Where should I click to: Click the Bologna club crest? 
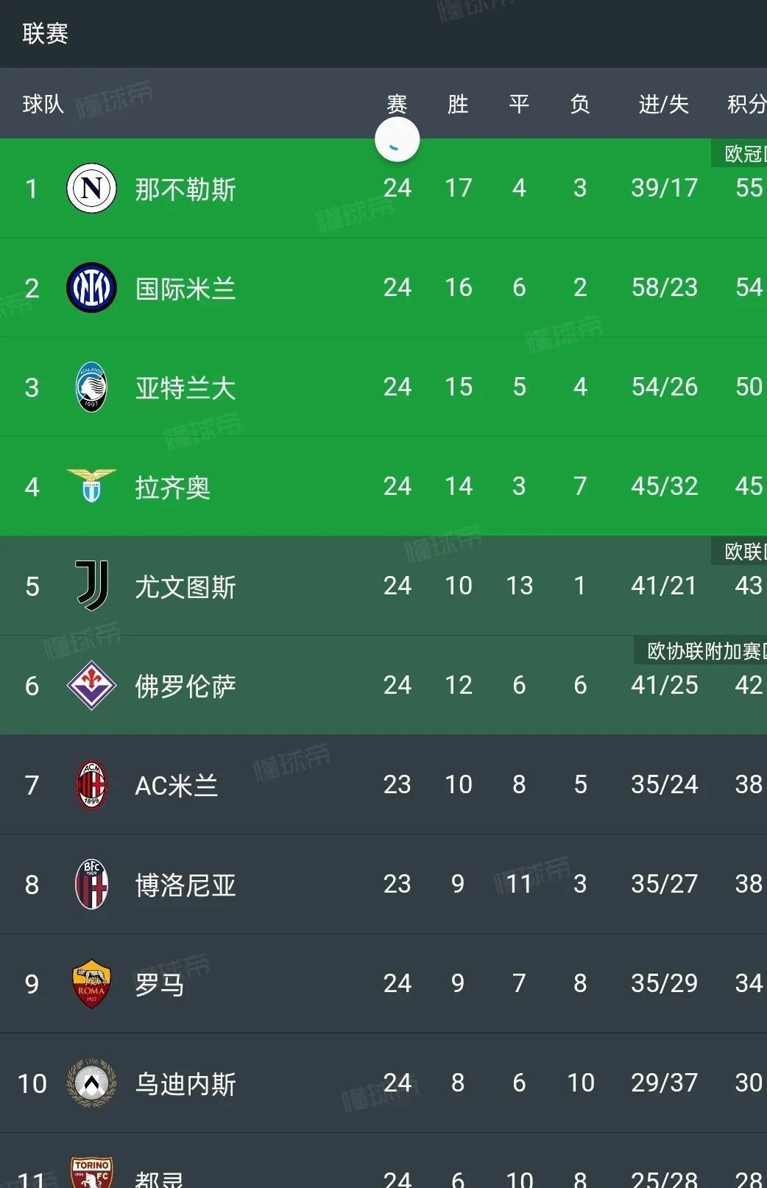91,884
